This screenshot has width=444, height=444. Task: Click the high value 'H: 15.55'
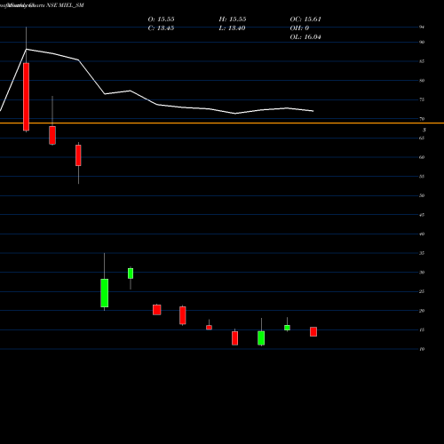[233, 20]
